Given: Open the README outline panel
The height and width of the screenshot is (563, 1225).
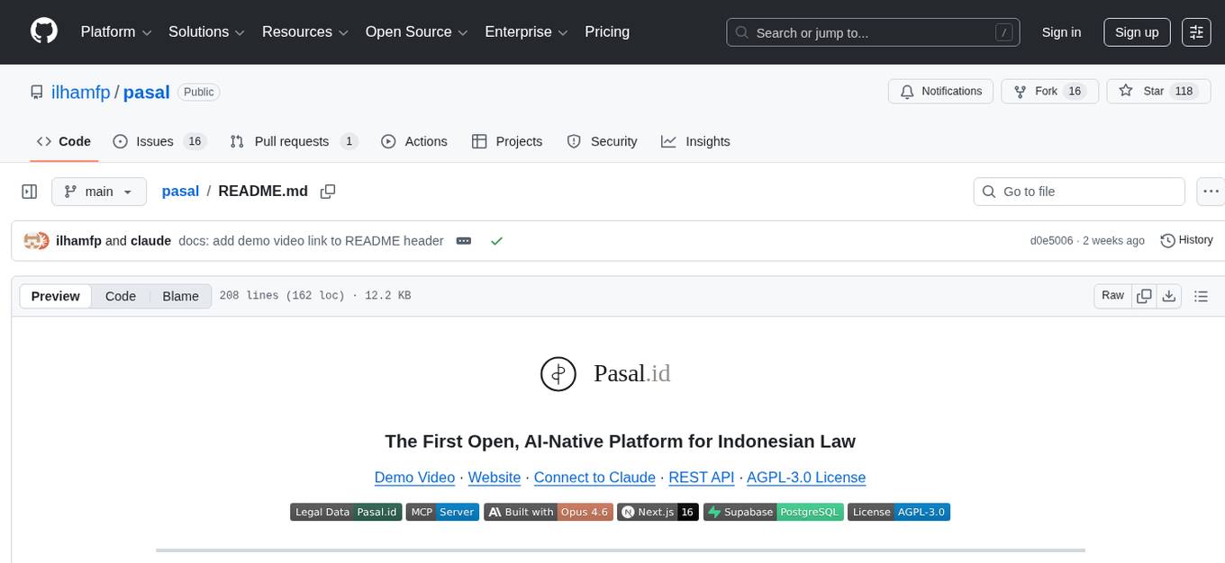Looking at the screenshot, I should [x=1202, y=295].
